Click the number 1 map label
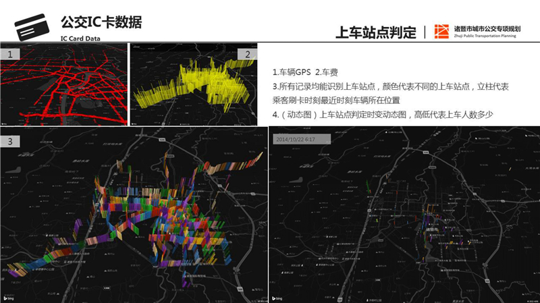 pyautogui.click(x=8, y=53)
